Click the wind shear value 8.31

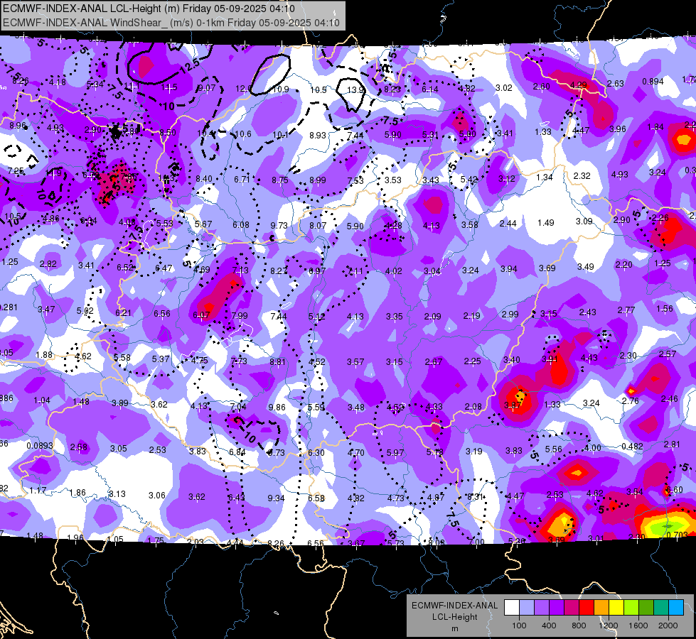(x=475, y=497)
